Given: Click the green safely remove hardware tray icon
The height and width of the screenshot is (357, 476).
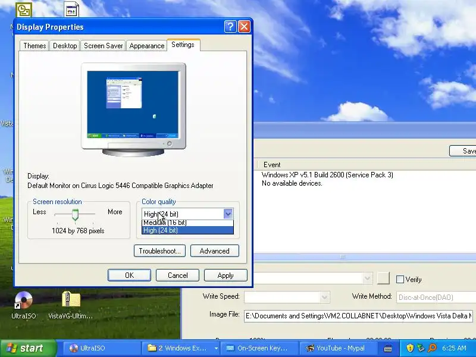Looking at the screenshot, I should pos(421,348).
